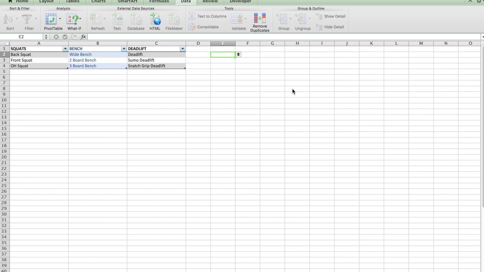
Task: Open the SQUATS column filter dropdown
Action: (x=65, y=49)
